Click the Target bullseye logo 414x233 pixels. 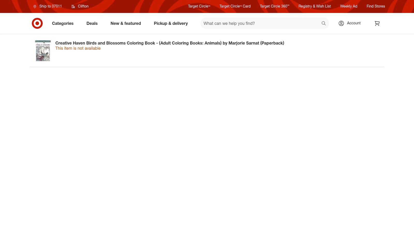tap(37, 23)
